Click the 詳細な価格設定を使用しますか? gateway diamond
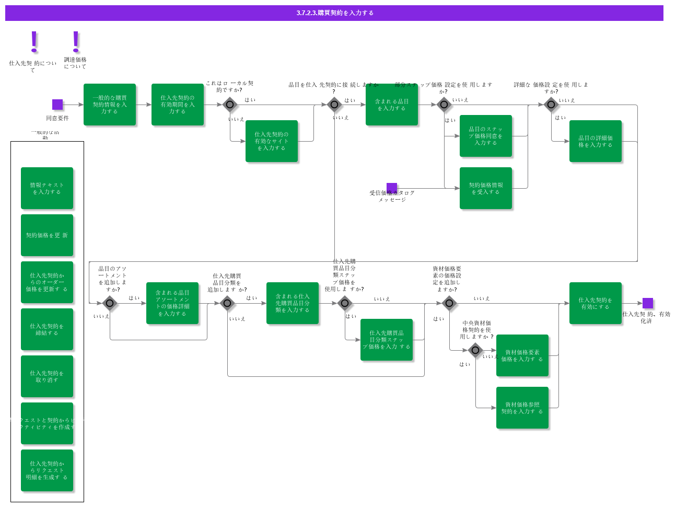 [x=551, y=105]
